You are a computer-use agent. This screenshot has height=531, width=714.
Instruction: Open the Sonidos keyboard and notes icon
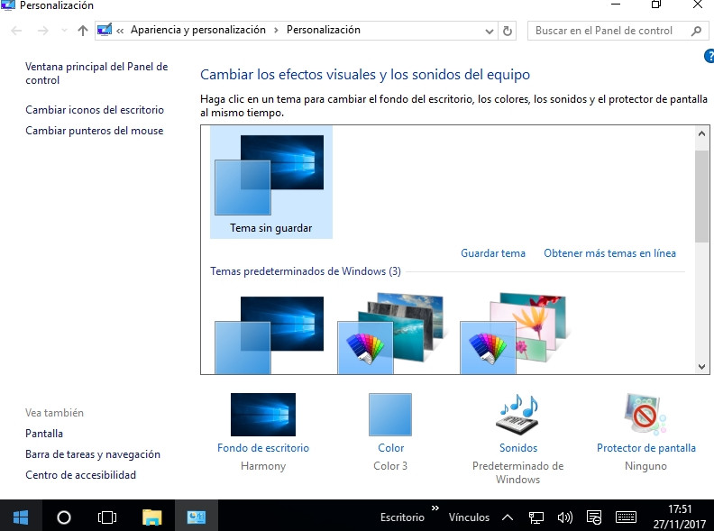(517, 415)
